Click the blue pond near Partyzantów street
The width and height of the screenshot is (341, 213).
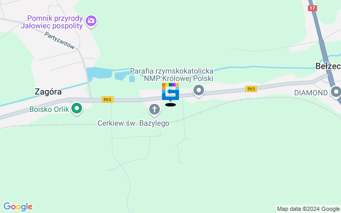[97, 73]
